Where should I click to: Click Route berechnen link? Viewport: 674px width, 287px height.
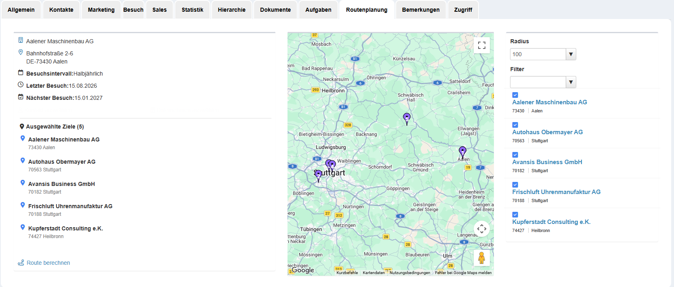[x=48, y=263]
